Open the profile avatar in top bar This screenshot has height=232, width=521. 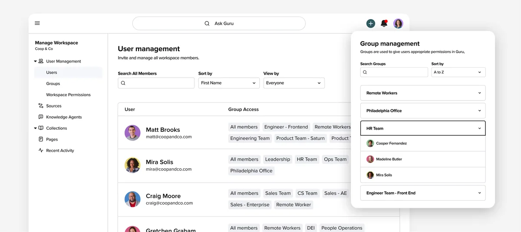[x=398, y=23]
